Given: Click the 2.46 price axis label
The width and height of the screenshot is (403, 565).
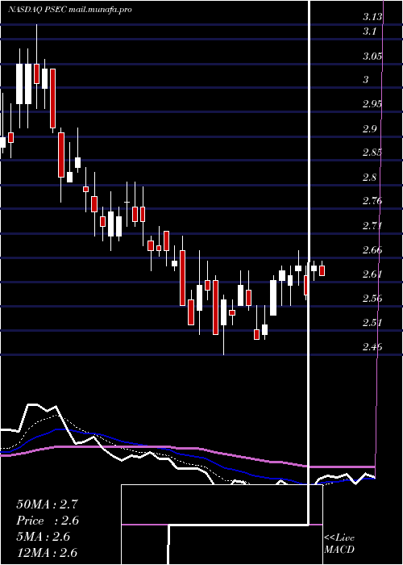Looking at the screenshot, I should (372, 347).
